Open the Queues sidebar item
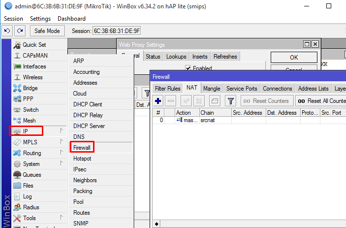 (x=31, y=175)
